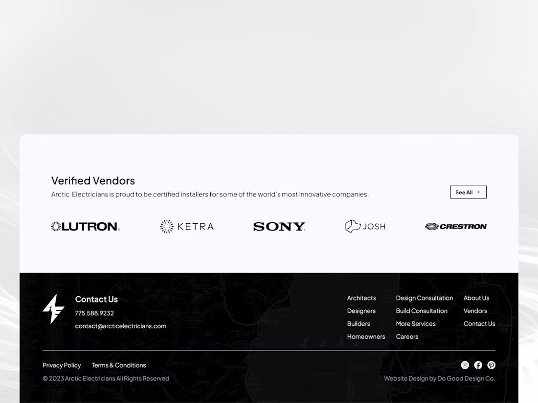Select the Sony vendor logo
Image resolution: width=538 pixels, height=403 pixels.
(279, 227)
